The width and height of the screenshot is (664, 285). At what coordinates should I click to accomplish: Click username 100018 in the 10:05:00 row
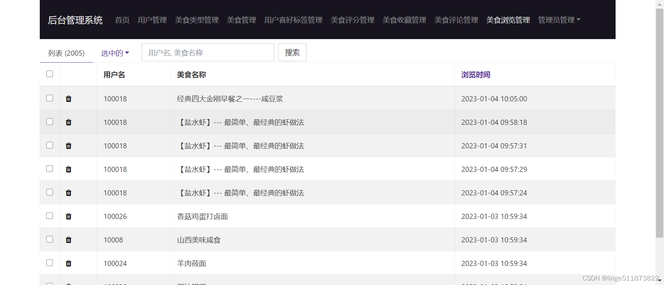click(x=115, y=99)
